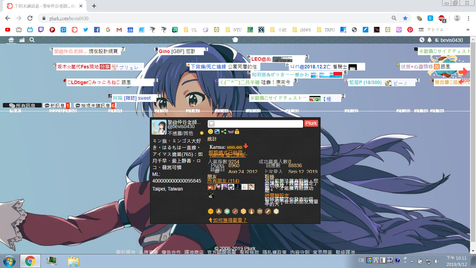Expand the UL bookmark folder
Viewport: 476px width, 268px height.
190,30
